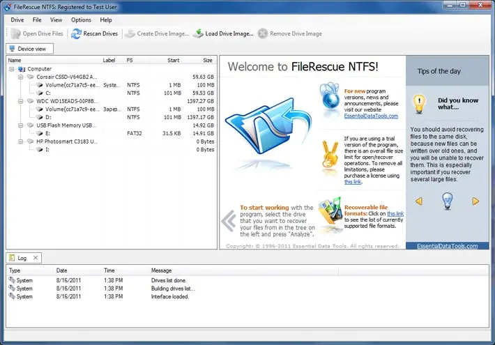The image size is (495, 345).
Task: Open the Drive menu
Action: pos(17,20)
